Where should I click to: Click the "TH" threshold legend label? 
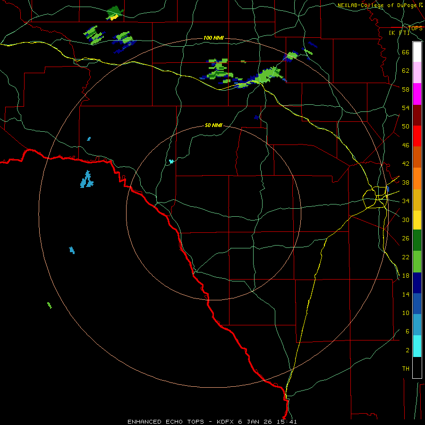(406, 368)
